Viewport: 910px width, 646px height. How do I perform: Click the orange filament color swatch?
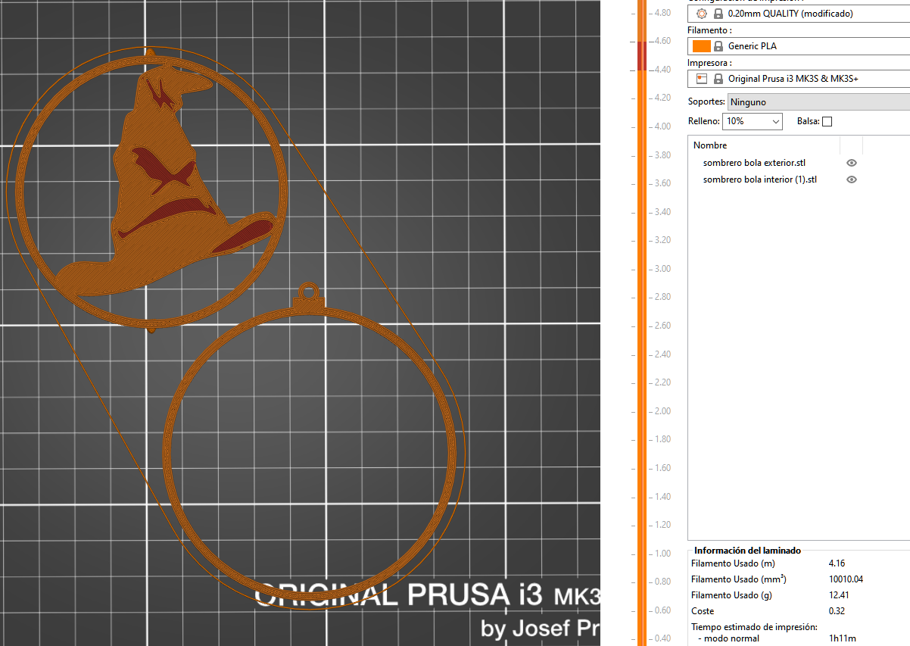701,46
